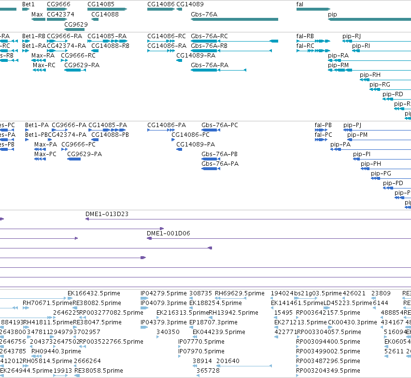
Task: Select EST RP003487296.5prime
Action: [328, 361]
